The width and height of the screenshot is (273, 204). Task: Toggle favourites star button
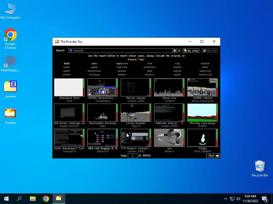179,50
